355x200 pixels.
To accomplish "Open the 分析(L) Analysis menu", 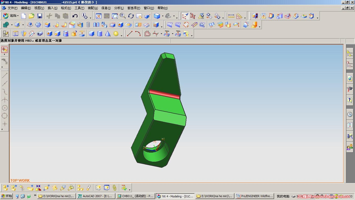I will 119,8.
